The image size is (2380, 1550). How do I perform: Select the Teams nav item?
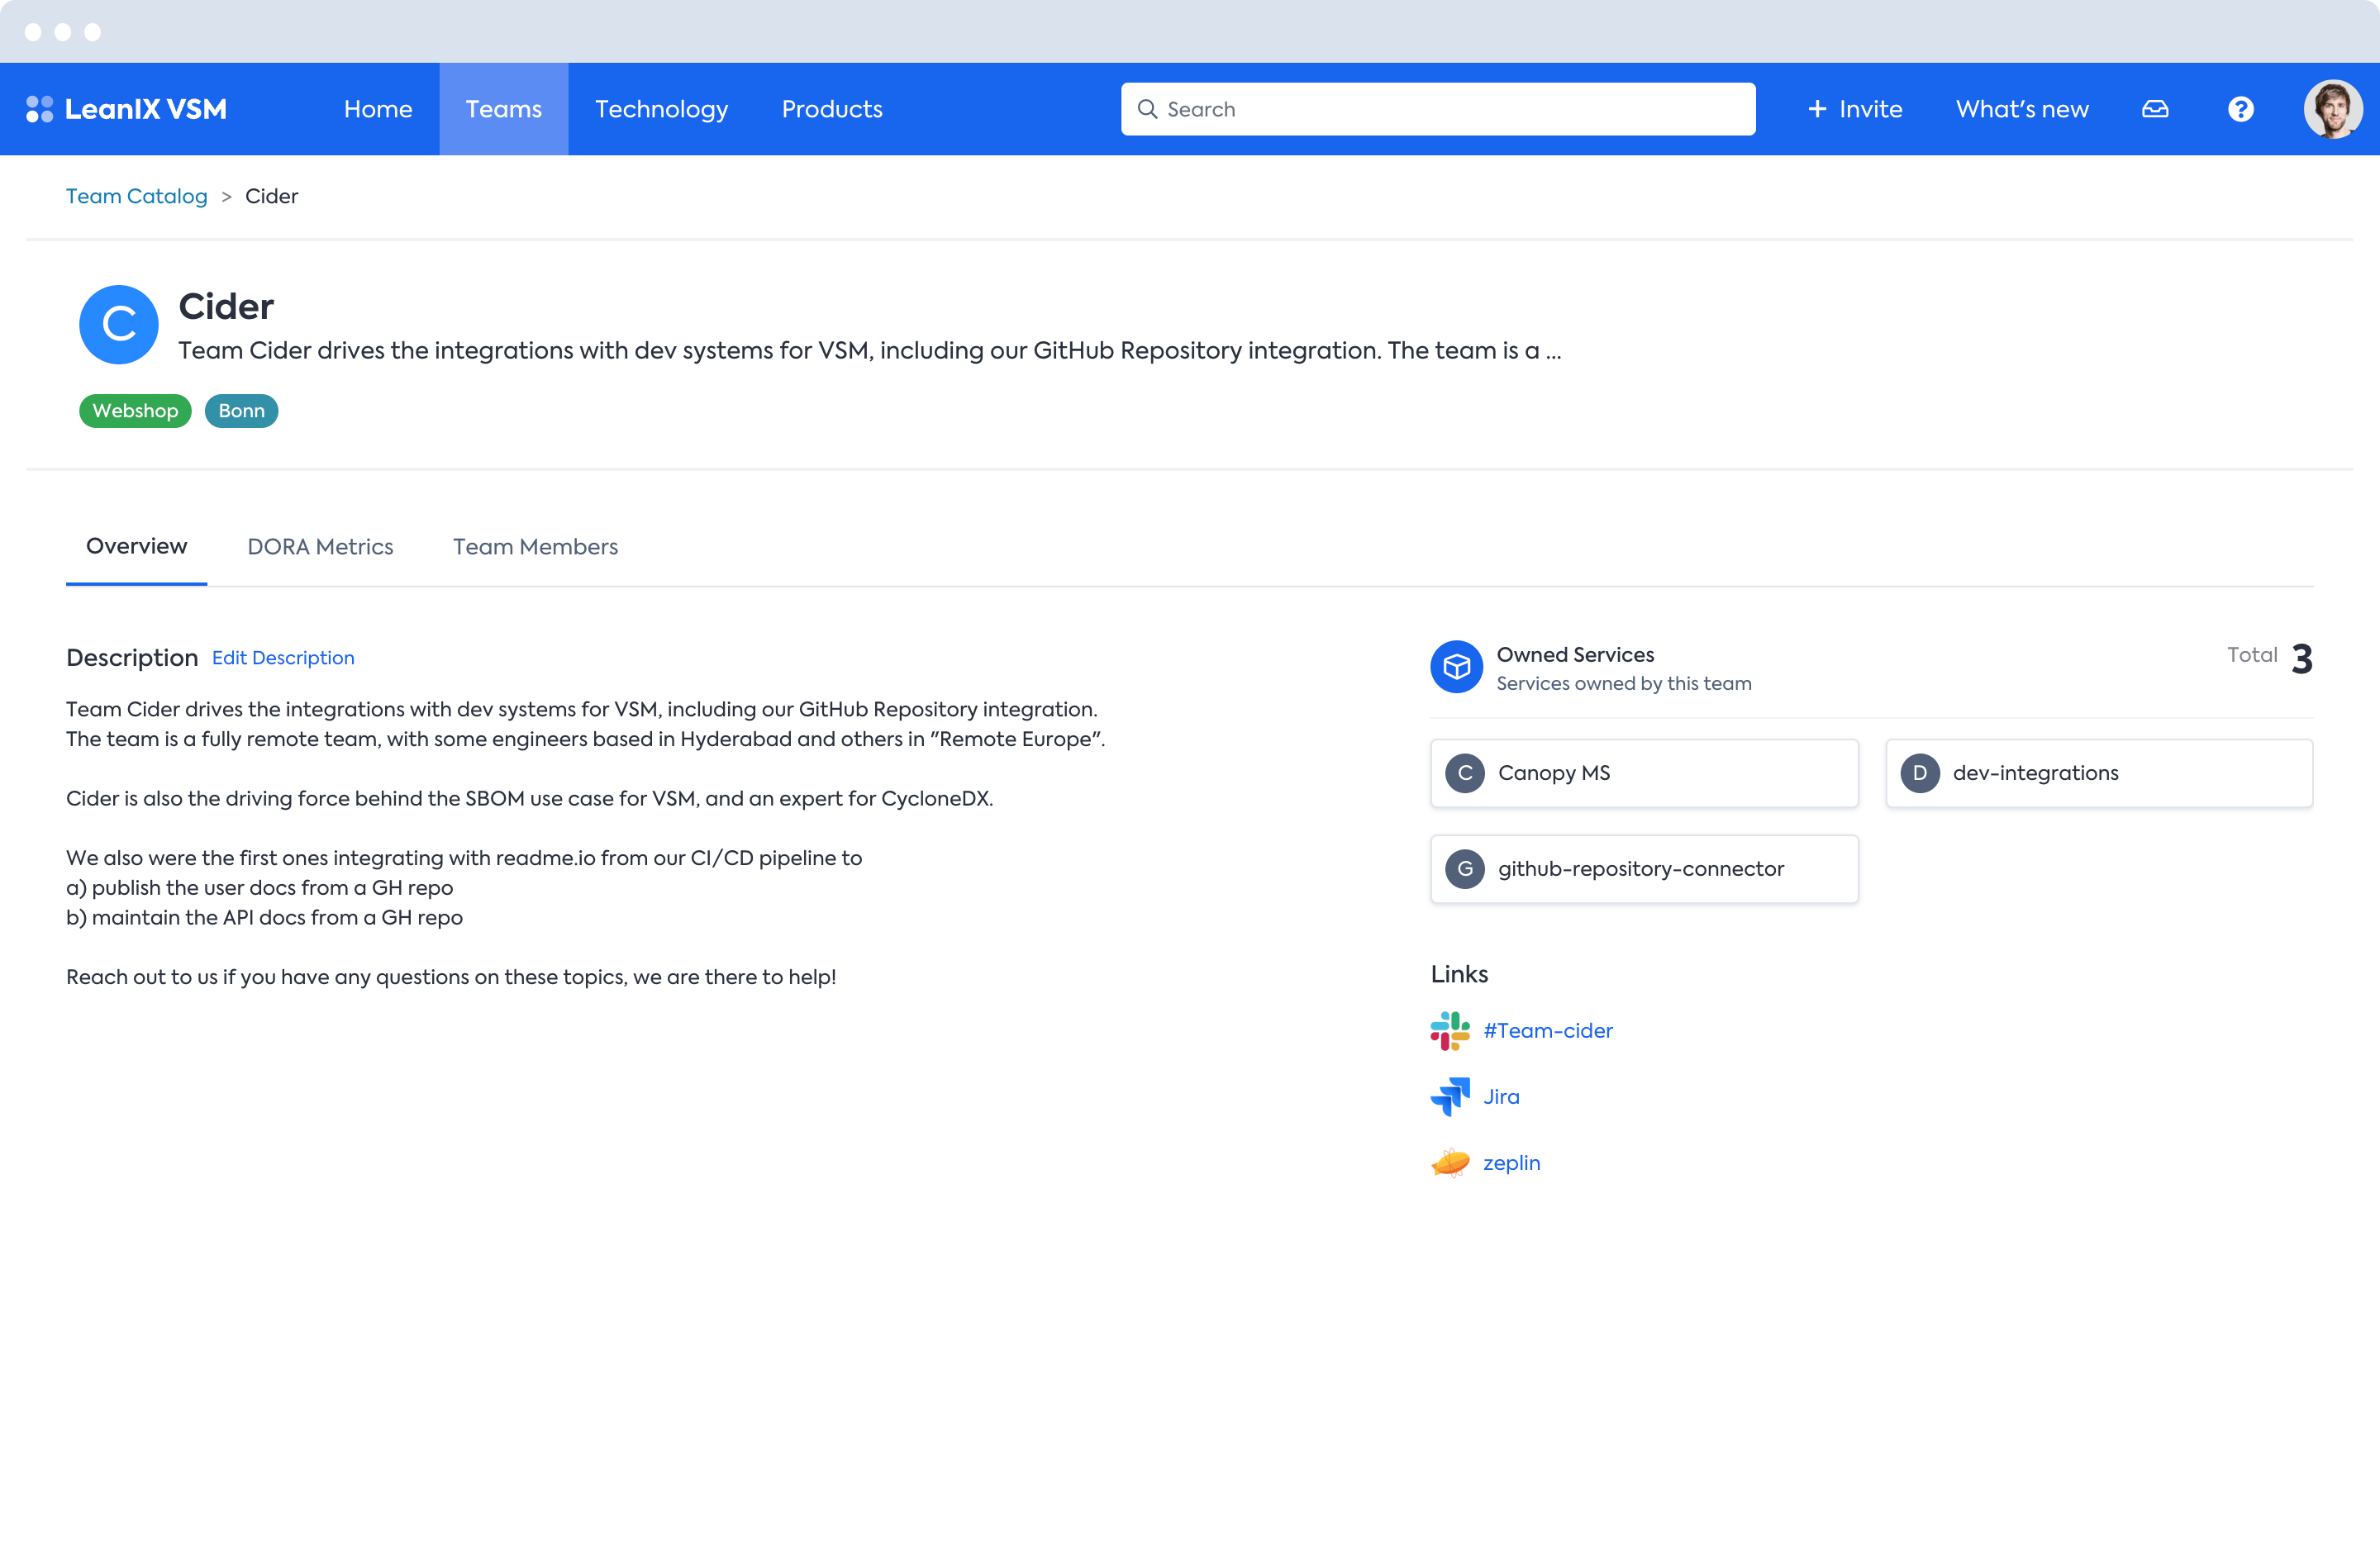(x=504, y=109)
